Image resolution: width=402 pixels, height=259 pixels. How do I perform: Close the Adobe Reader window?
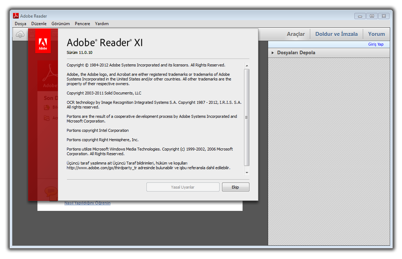tap(384, 16)
